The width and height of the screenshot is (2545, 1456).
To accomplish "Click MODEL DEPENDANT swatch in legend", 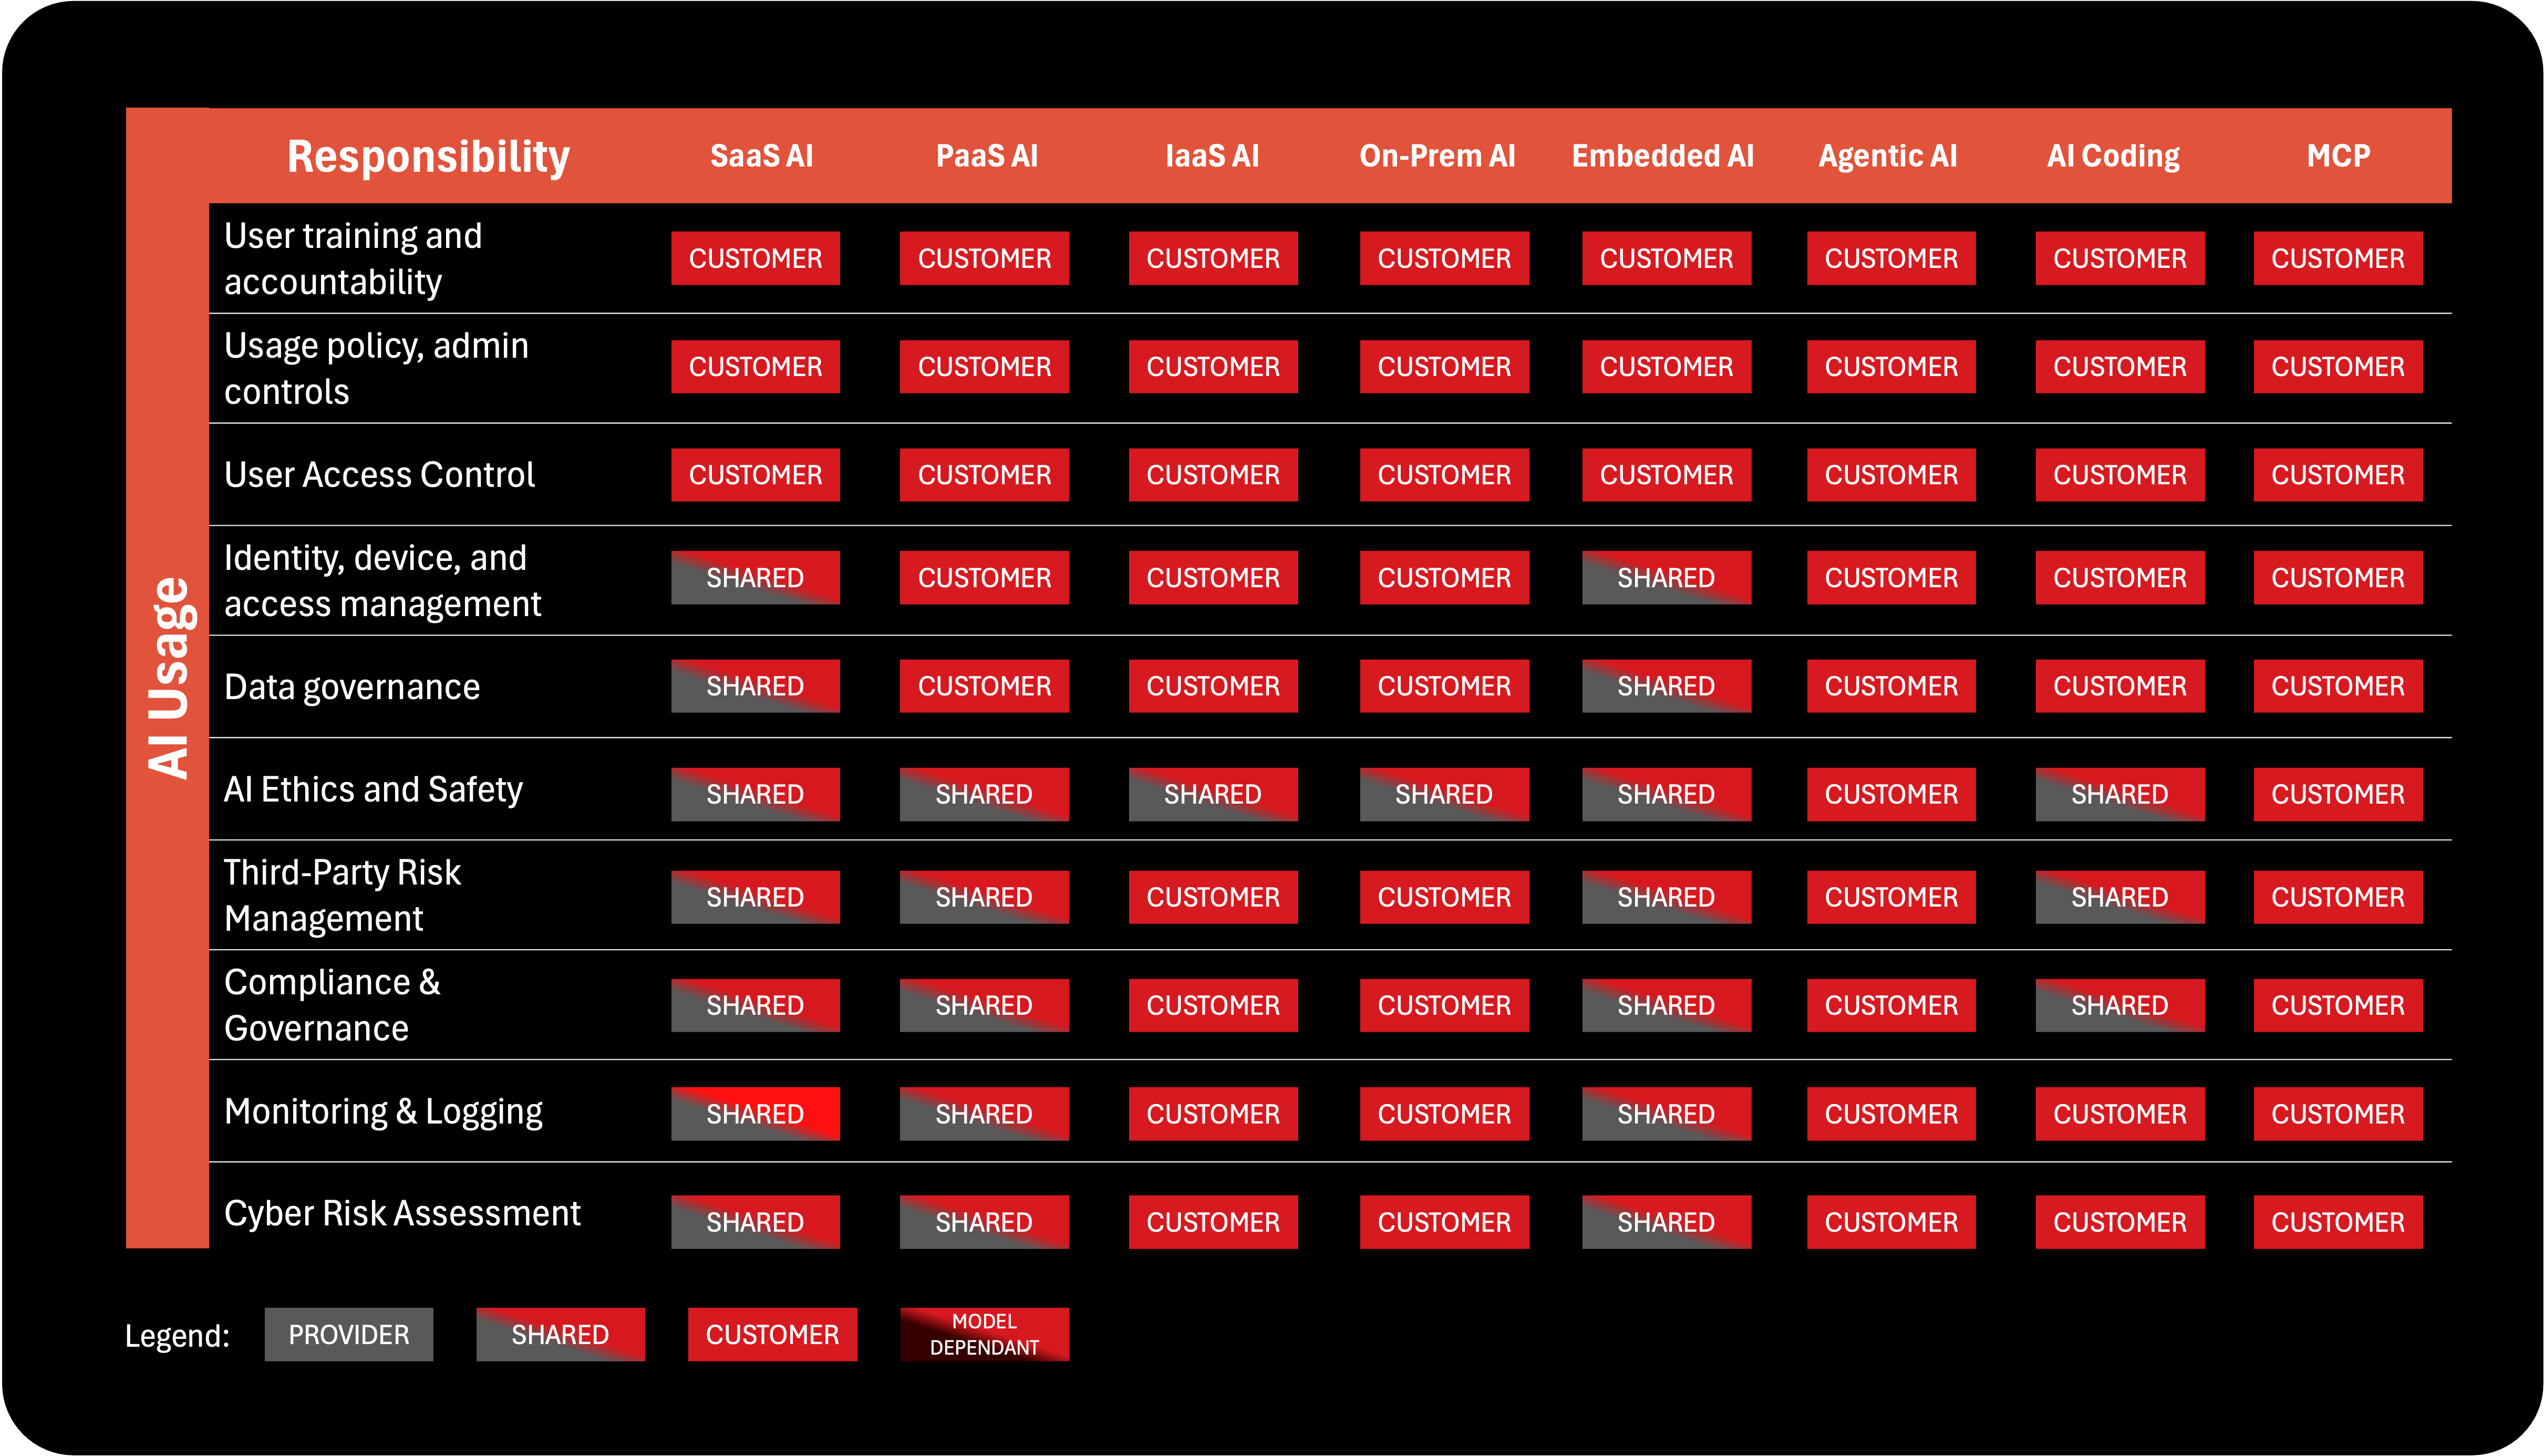I will pyautogui.click(x=984, y=1334).
